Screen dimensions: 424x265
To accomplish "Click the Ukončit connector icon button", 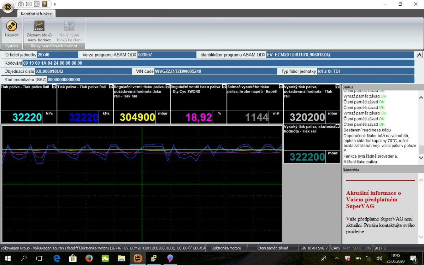I will [12, 30].
